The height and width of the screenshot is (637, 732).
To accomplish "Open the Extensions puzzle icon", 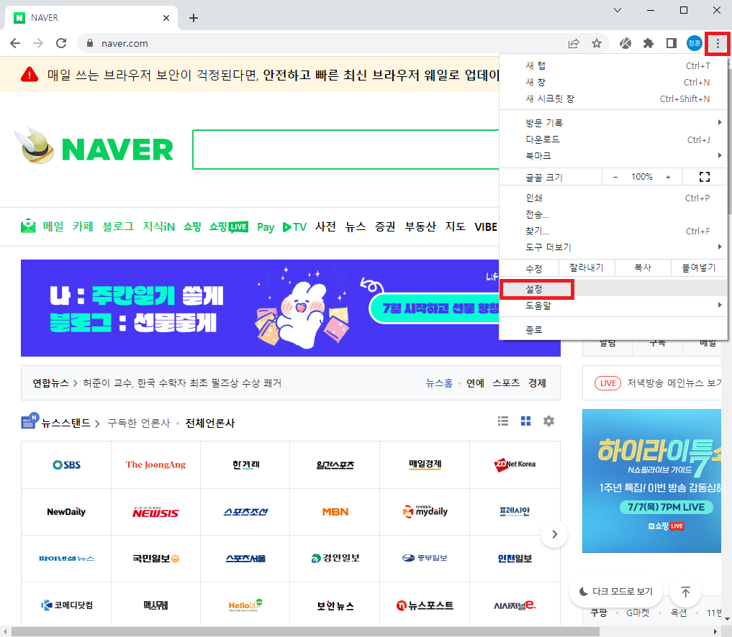I will pos(649,43).
